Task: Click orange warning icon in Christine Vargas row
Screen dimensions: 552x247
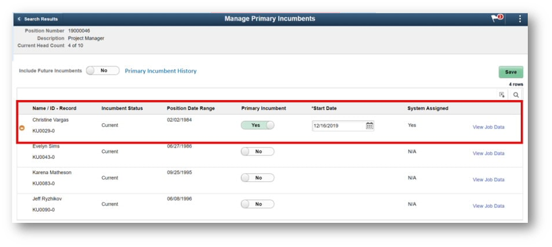Action: pos(22,128)
